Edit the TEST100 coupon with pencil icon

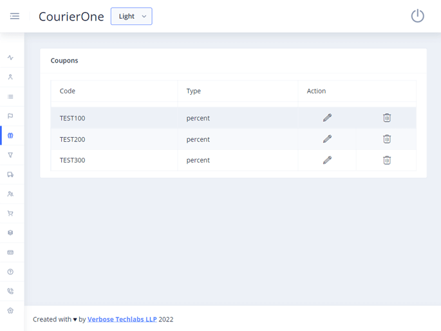coord(327,118)
